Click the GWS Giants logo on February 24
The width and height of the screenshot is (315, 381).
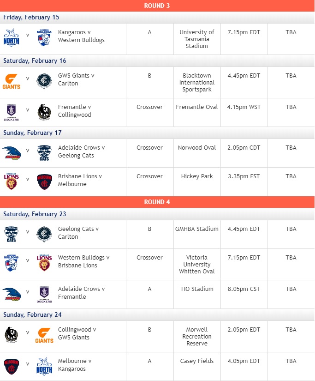tap(44, 336)
